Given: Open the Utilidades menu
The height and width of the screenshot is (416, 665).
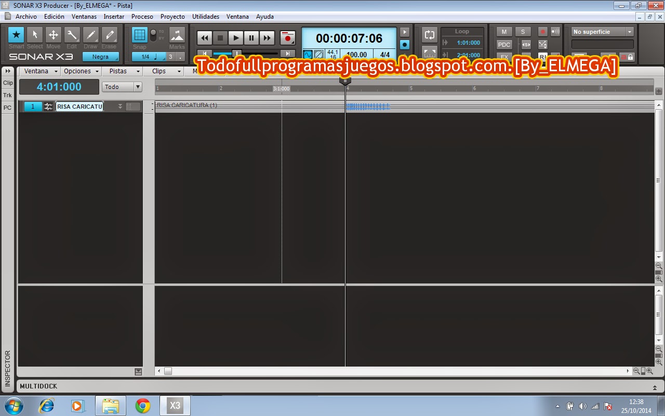Looking at the screenshot, I should coord(206,17).
